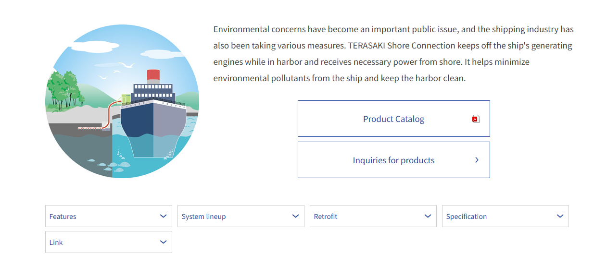The width and height of the screenshot is (594, 266).
Task: Go to Inquiries for products
Action: point(393,160)
